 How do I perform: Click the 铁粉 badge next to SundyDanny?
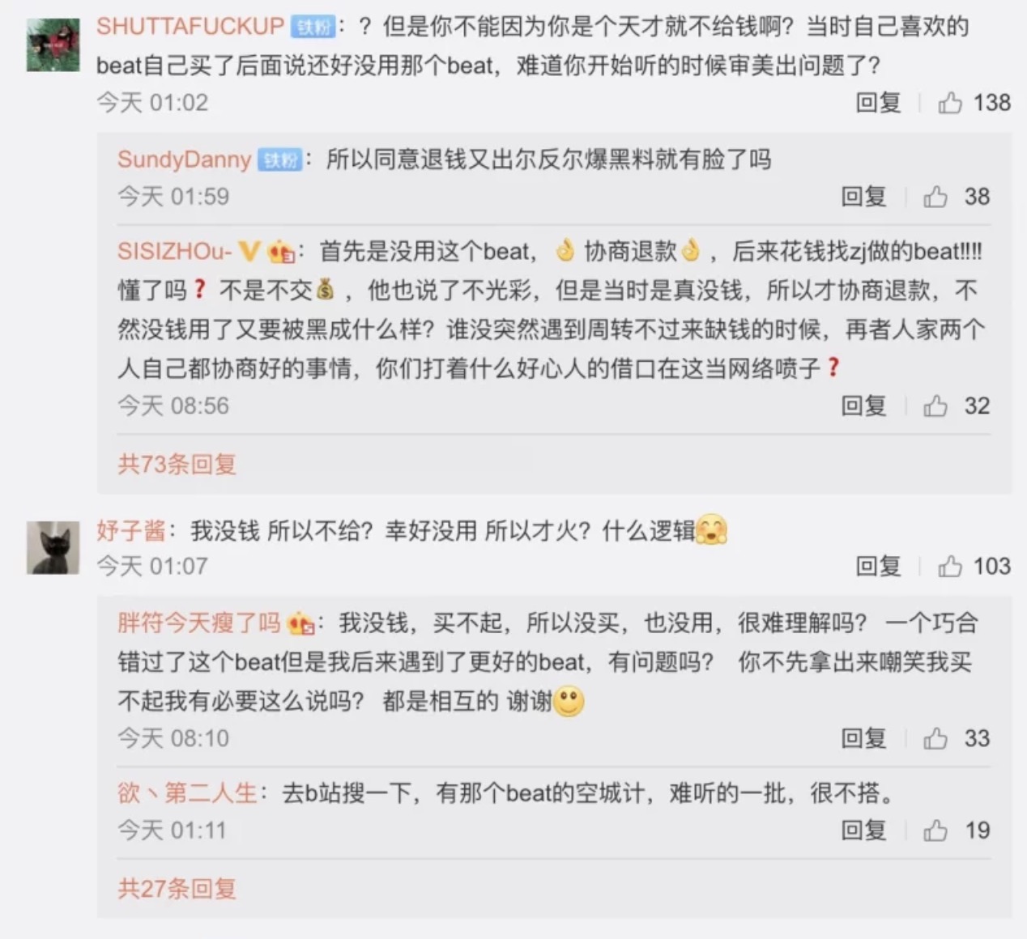(x=280, y=160)
